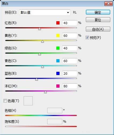This screenshot has width=114, height=135.
Task: Click the 确定 OK button
Action: [x=98, y=12]
